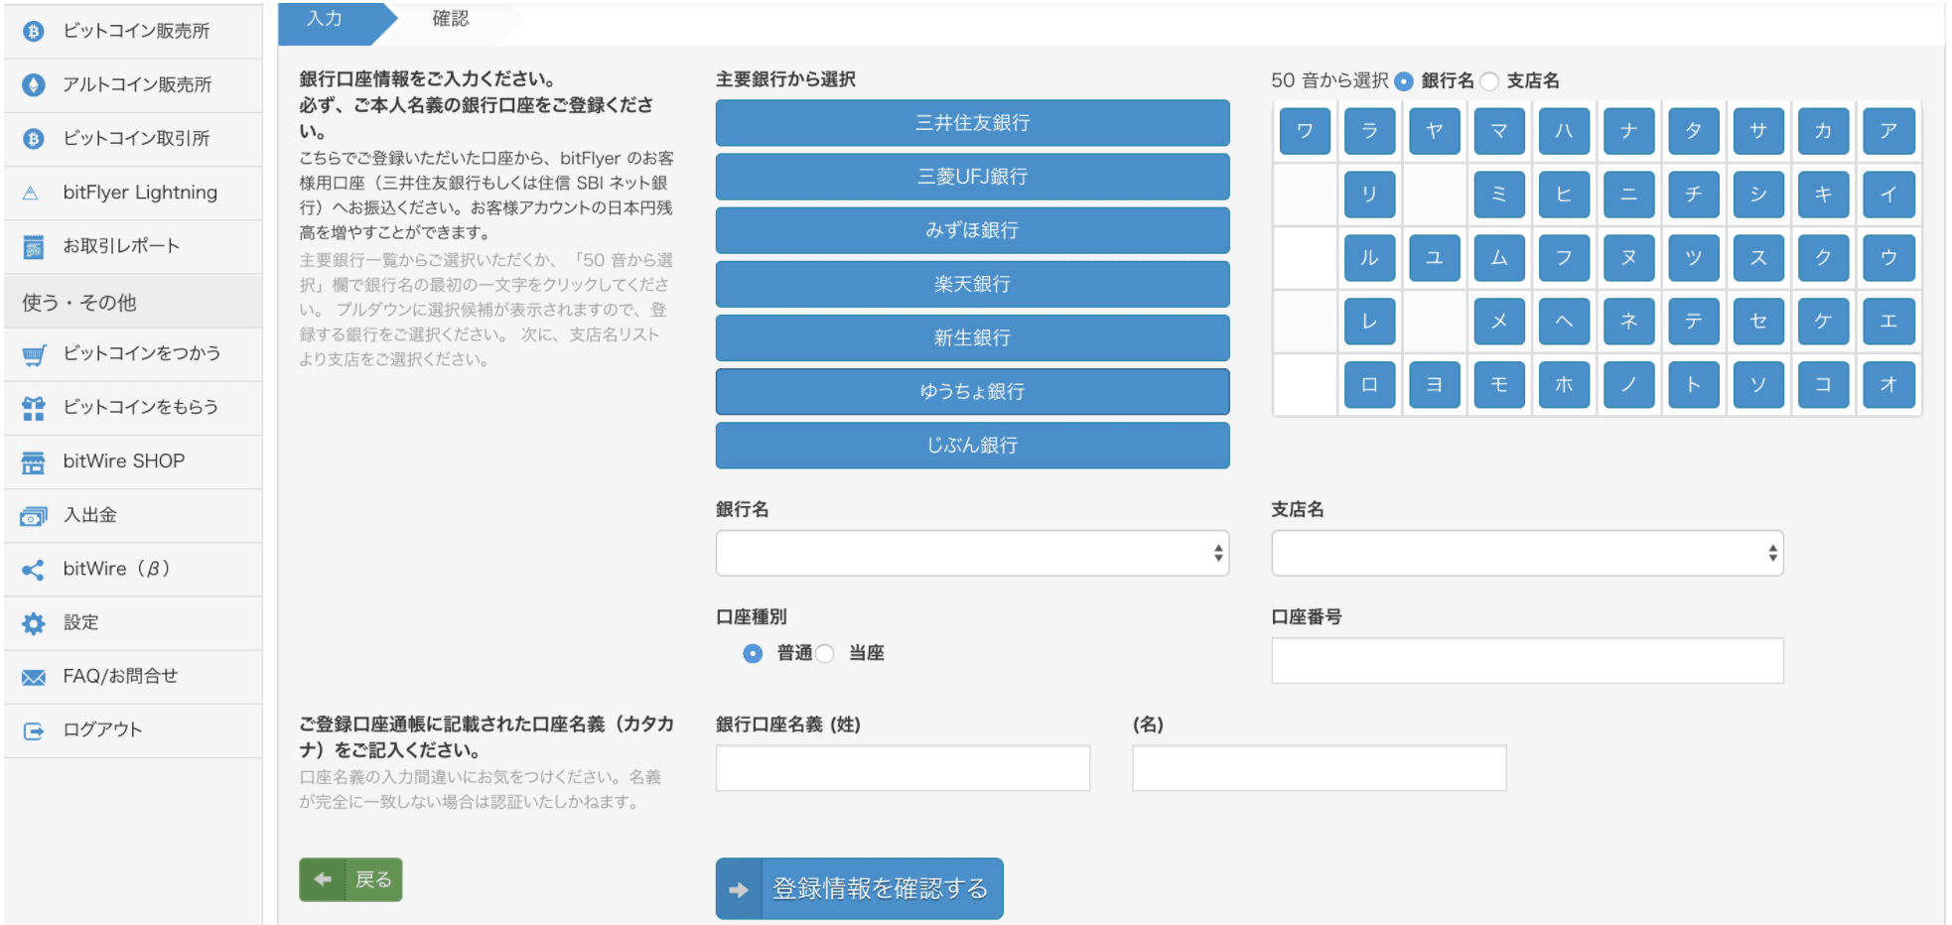Click the 銀行口座名義 (姓) input field

(903, 767)
